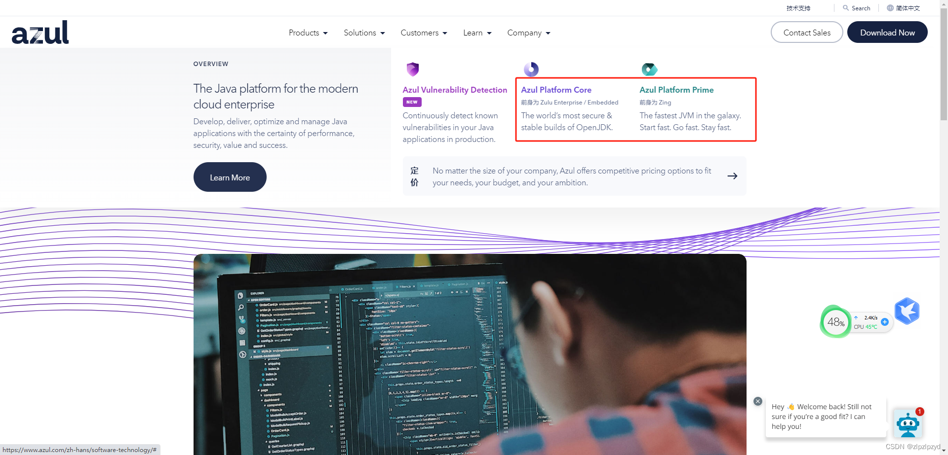Expand the Learn dropdown arrow
948x455 pixels.
pos(489,33)
